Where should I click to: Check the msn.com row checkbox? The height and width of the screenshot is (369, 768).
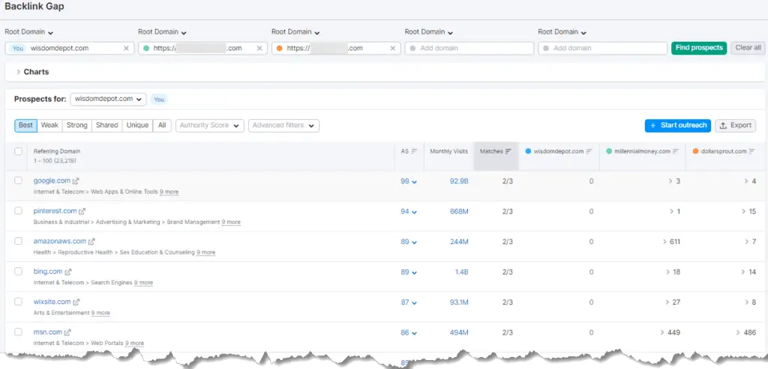click(x=18, y=332)
